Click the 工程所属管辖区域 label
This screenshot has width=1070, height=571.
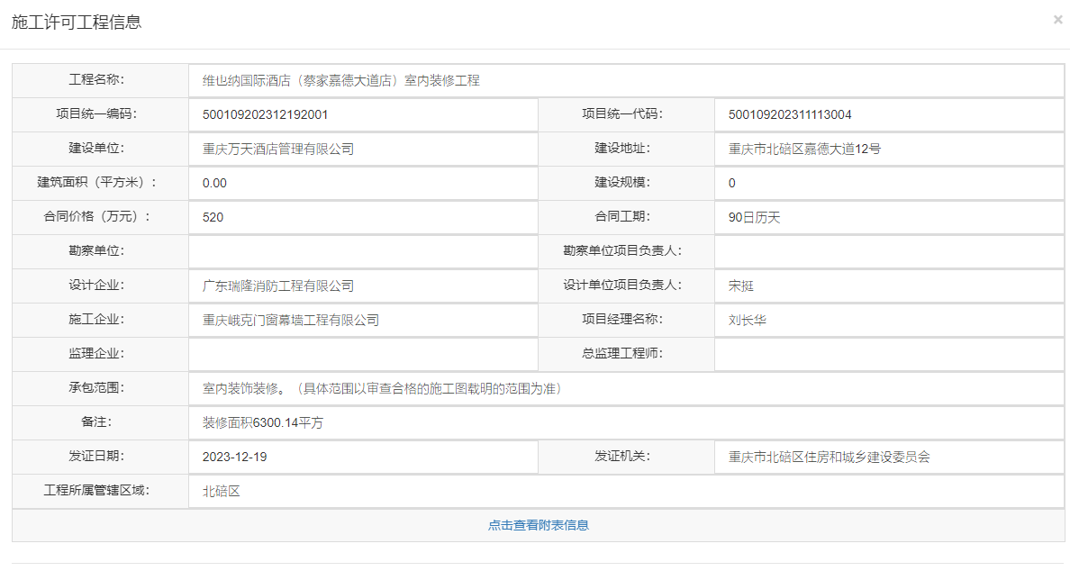tap(96, 490)
